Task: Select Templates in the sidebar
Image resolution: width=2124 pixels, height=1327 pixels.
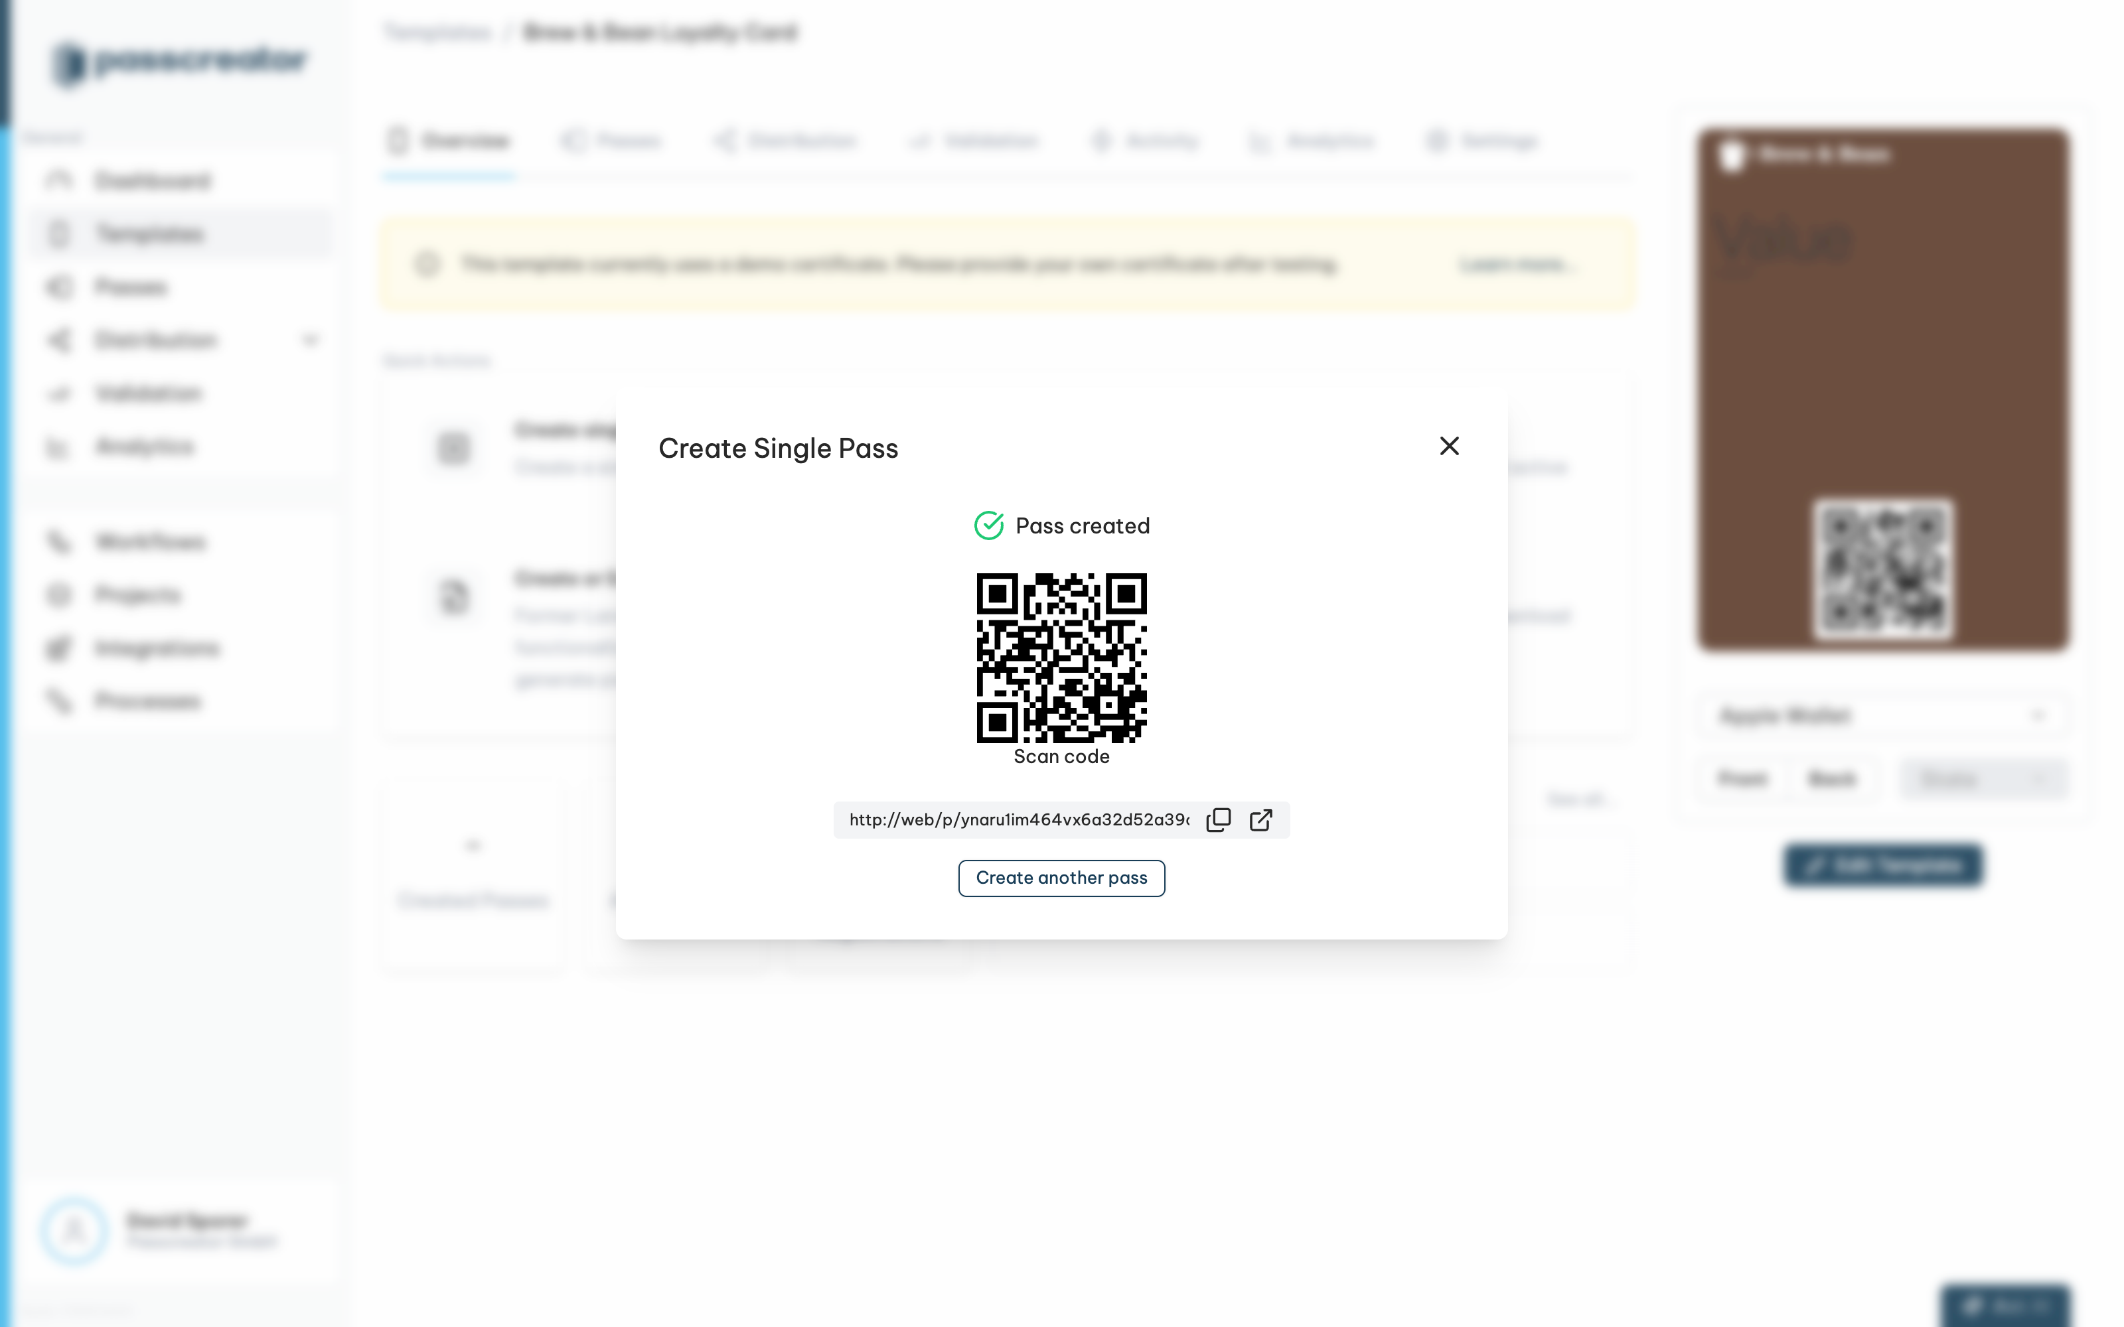Action: coord(181,234)
